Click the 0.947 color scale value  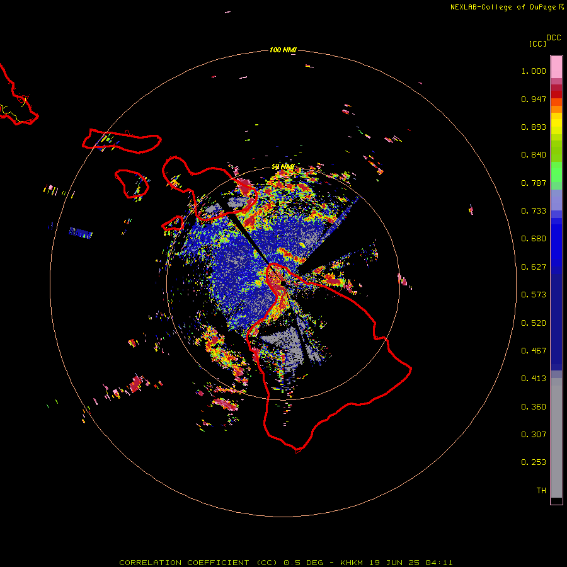coord(534,99)
